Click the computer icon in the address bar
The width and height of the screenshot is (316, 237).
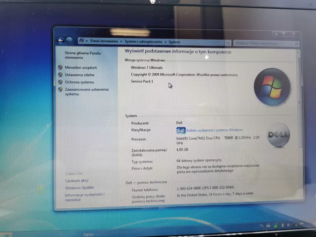[x=81, y=41]
